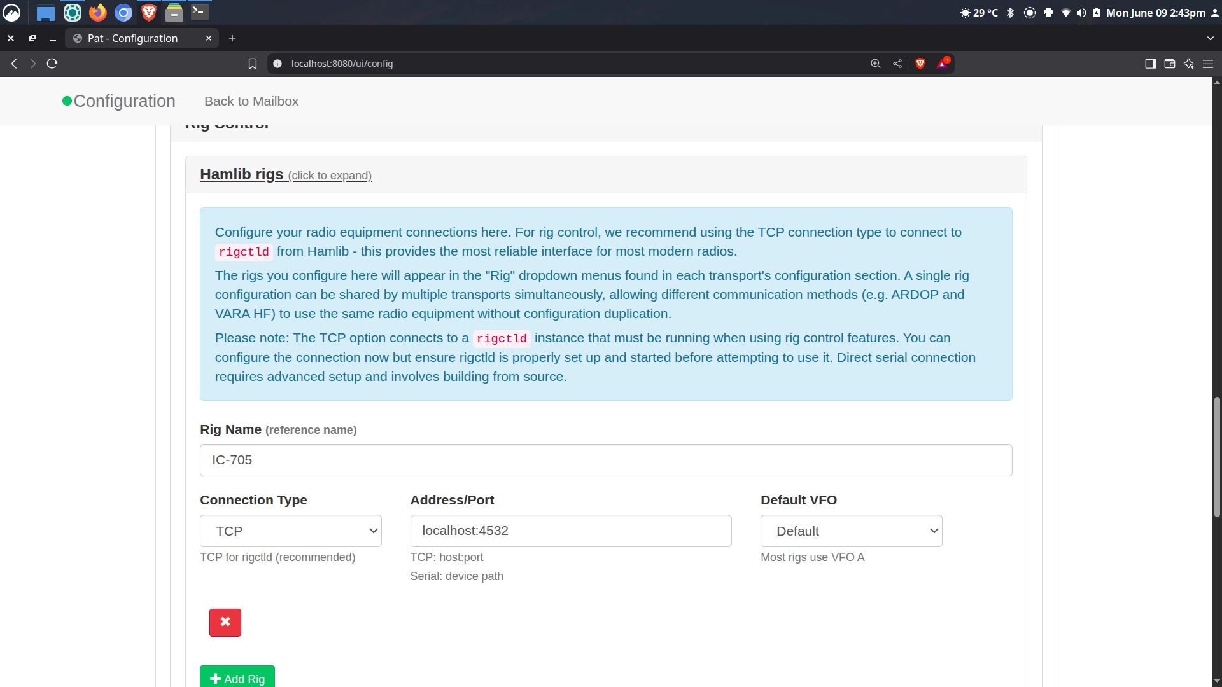Click the Address/Port input field

[571, 531]
